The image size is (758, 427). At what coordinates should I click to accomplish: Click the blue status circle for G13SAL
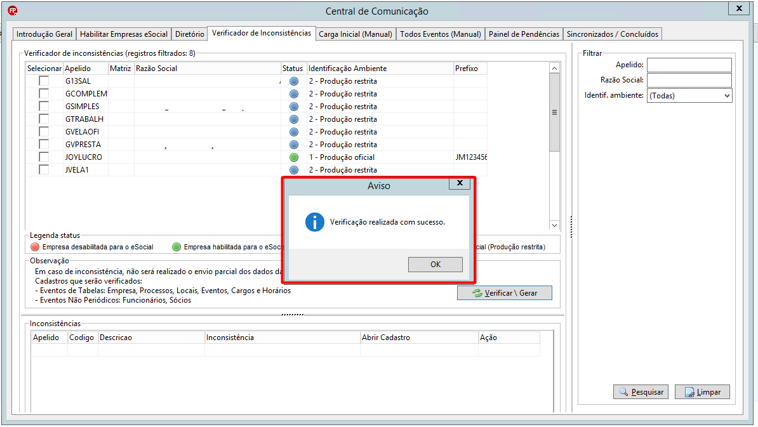pos(294,81)
